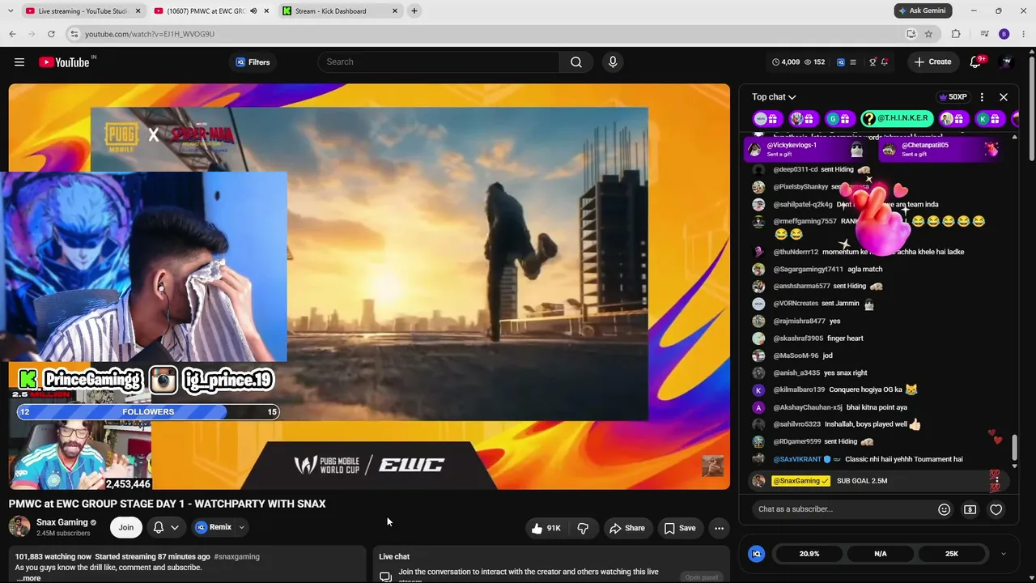Open the Chrome profile B avatar
1036x583 pixels.
(1004, 34)
